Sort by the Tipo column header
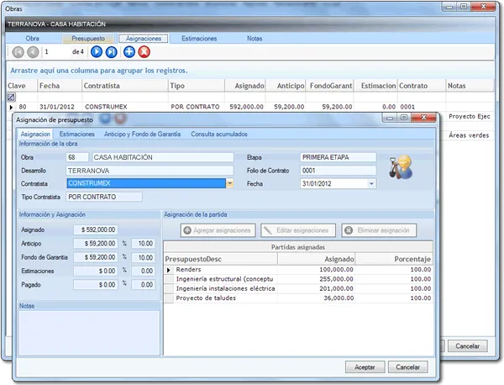504x385 pixels. 196,86
